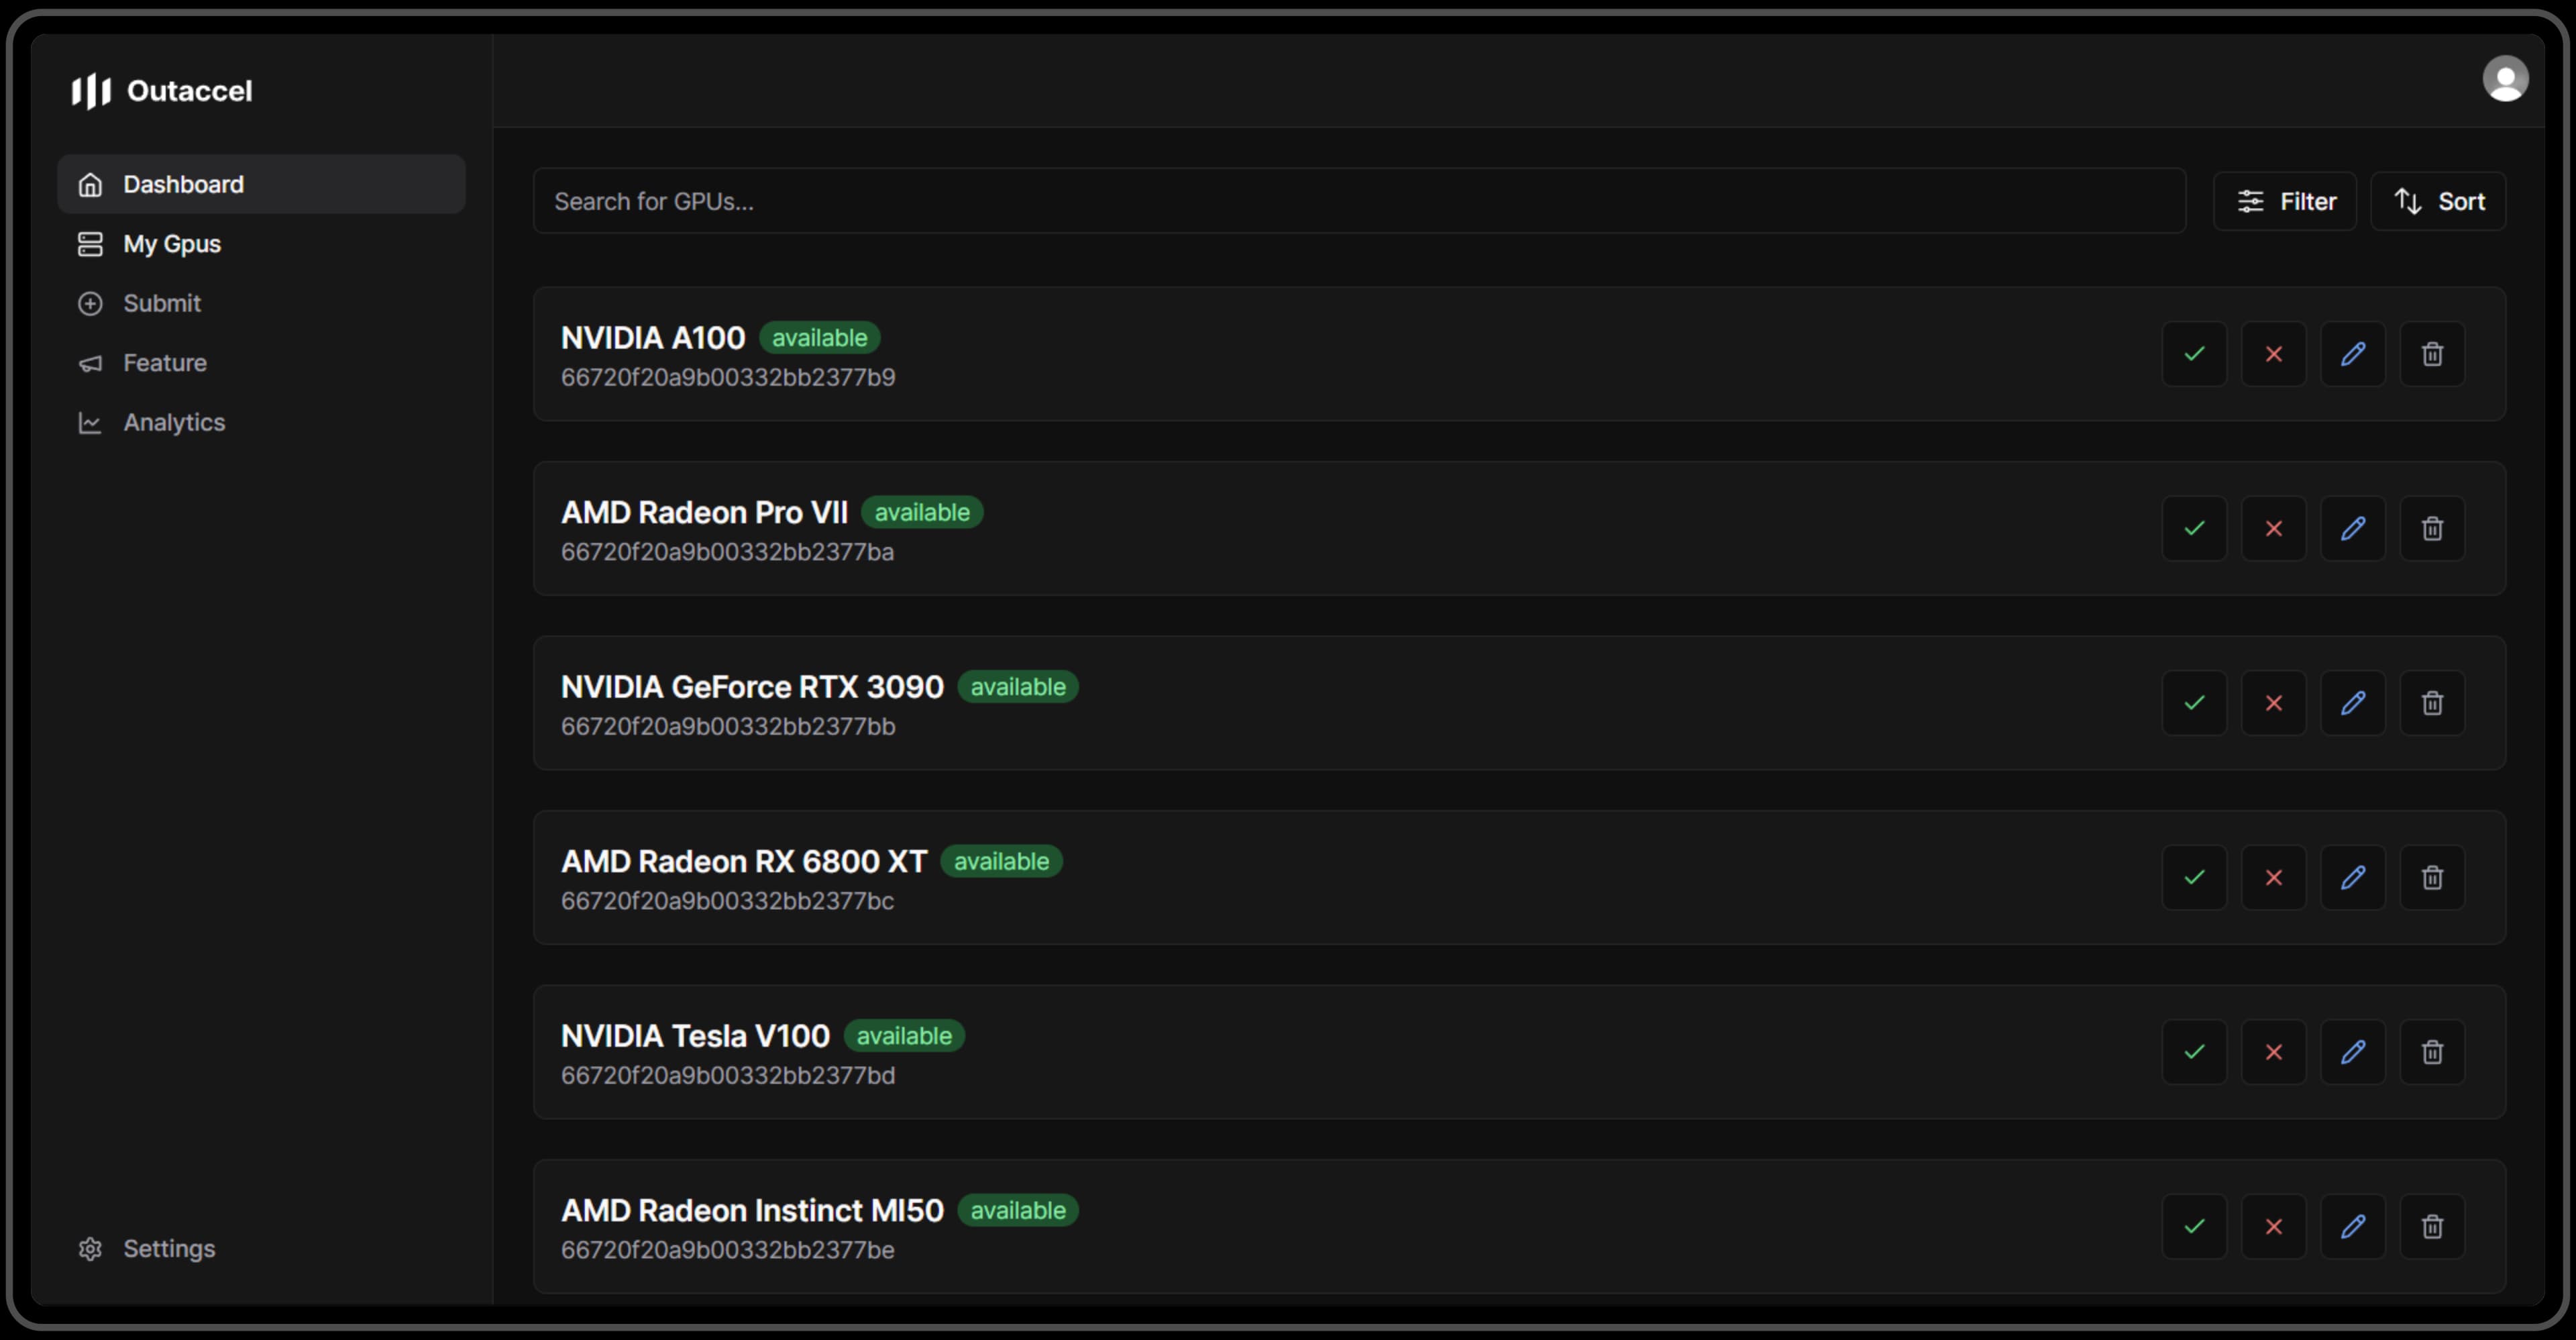Edit the AMD Radeon RX 6800 XT entry

click(2353, 877)
